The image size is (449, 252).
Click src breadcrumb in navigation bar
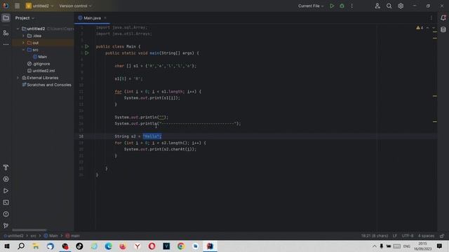[33, 236]
